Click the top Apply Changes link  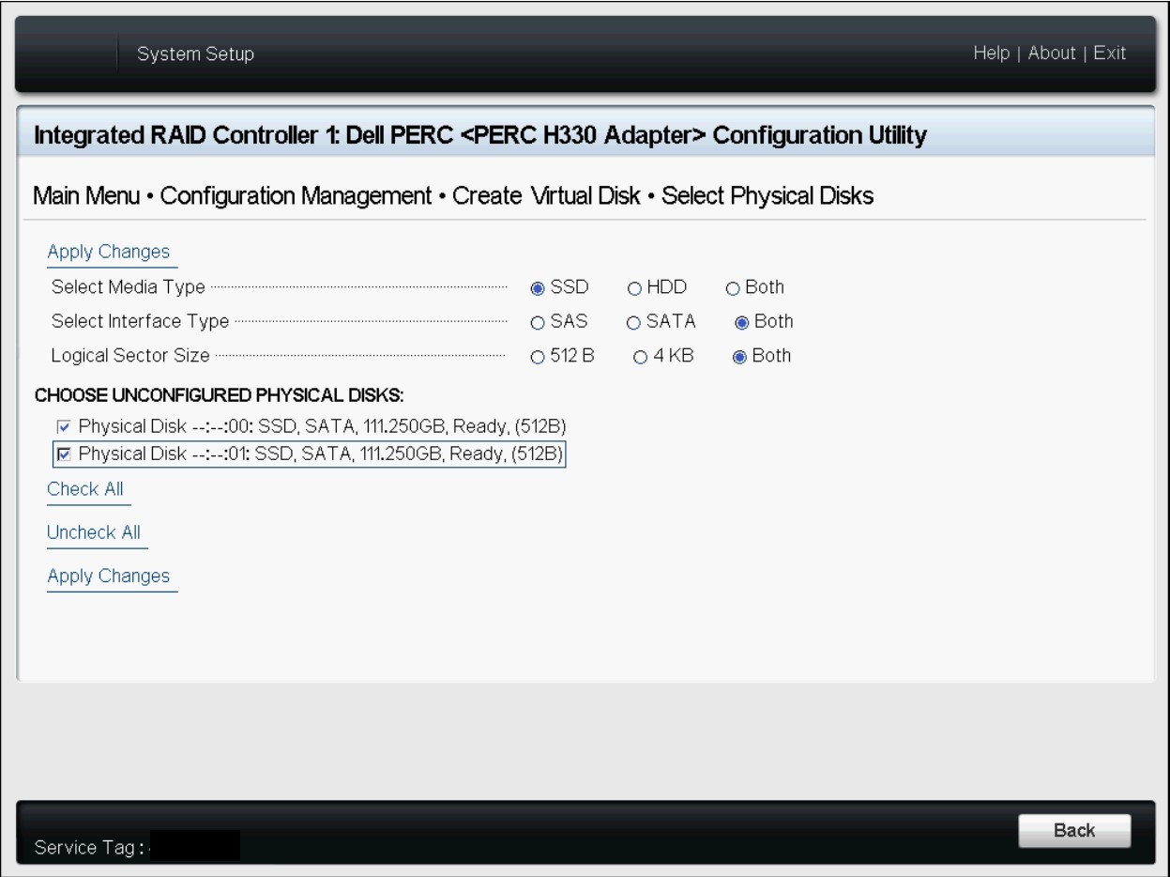click(109, 252)
